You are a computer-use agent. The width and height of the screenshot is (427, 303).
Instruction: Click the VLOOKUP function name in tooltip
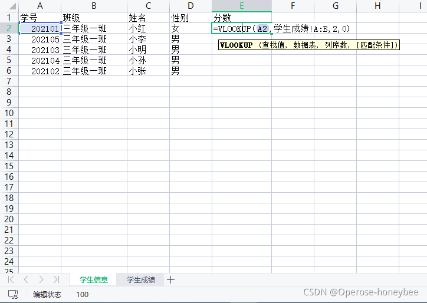click(237, 45)
